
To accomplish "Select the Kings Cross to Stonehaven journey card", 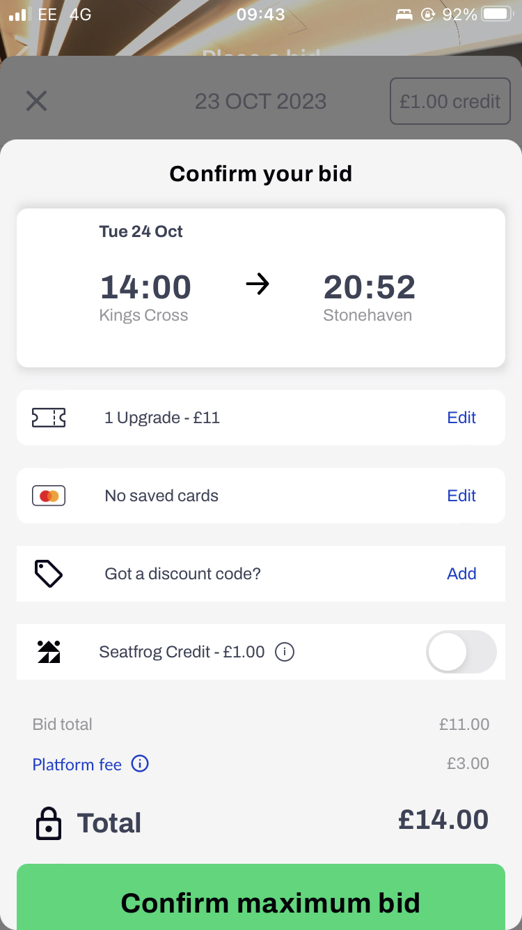I will (261, 288).
